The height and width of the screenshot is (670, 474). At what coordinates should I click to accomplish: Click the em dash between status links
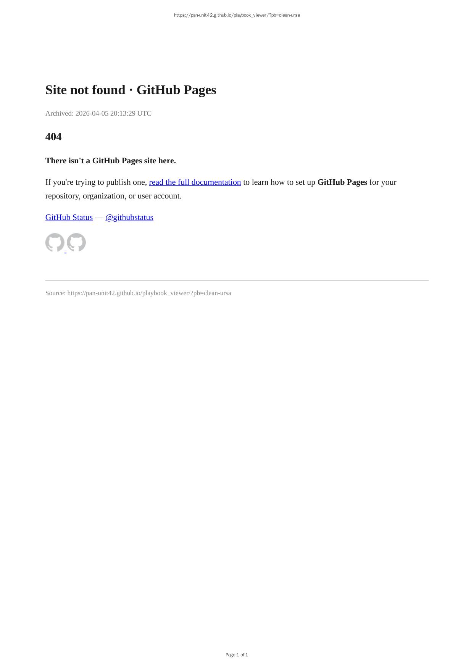99,217
